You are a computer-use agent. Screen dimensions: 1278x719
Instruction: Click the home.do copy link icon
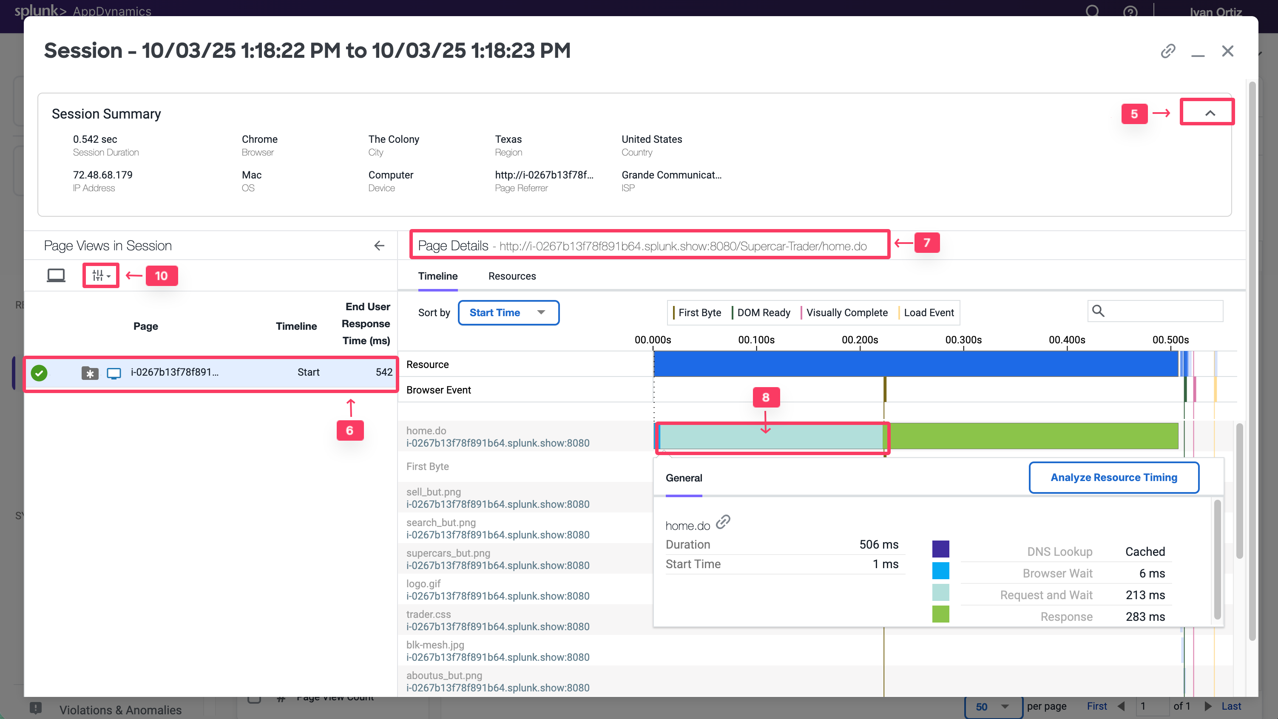(723, 522)
